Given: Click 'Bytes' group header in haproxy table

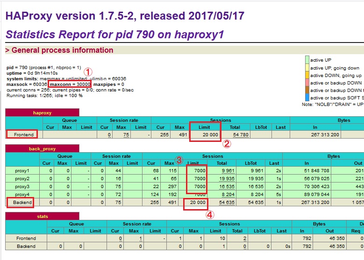Looking at the screenshot, I should pos(344,120).
